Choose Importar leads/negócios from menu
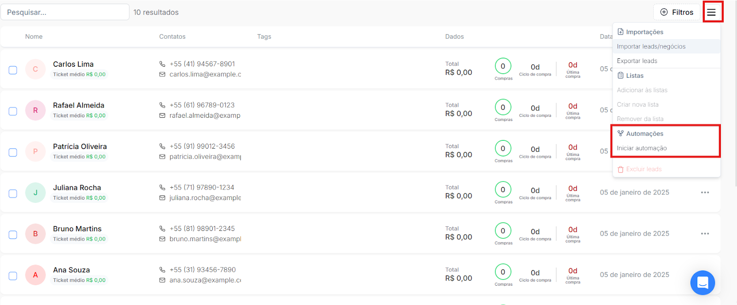Screen dimensions: 737x305 point(651,46)
